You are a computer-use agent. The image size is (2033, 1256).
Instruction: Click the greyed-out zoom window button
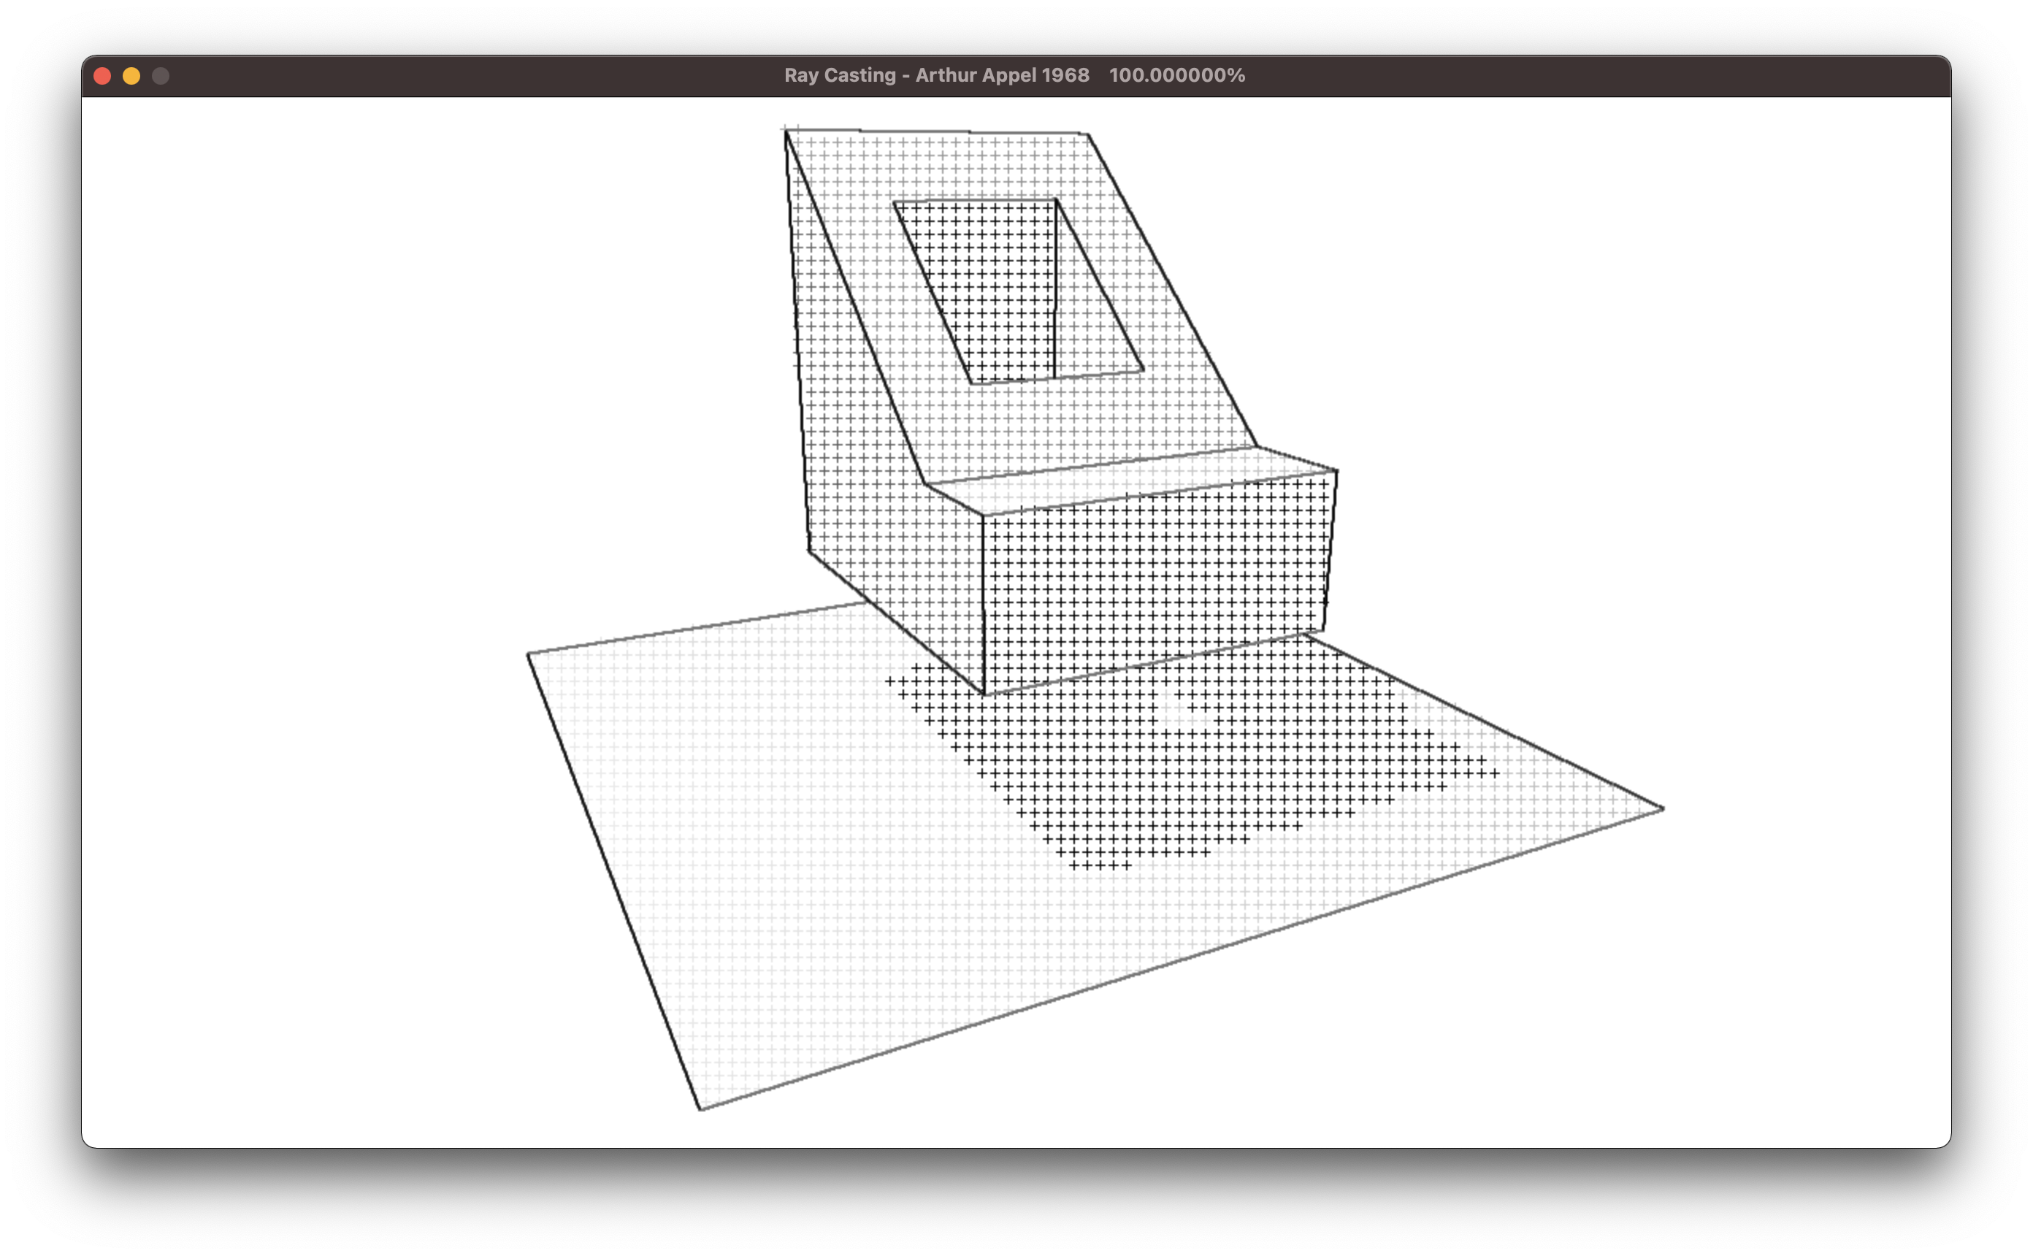click(x=160, y=77)
